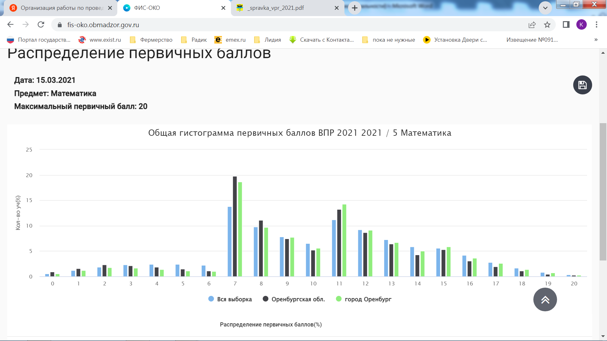
Task: Click the exist.ru bookmark favicon
Action: click(x=82, y=40)
